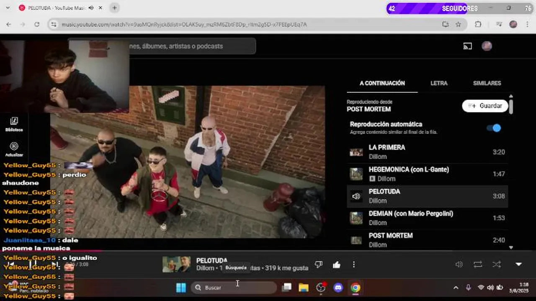
Task: Switch to A CONTINUACIÓN tab
Action: (x=382, y=83)
